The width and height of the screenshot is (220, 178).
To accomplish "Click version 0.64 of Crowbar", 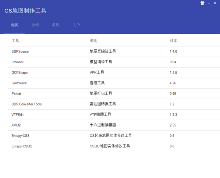I will click(x=173, y=62).
